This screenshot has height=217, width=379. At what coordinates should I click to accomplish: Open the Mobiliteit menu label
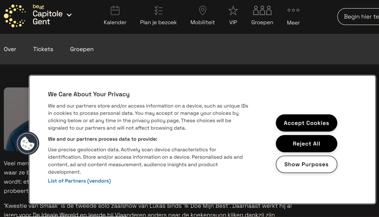202,22
